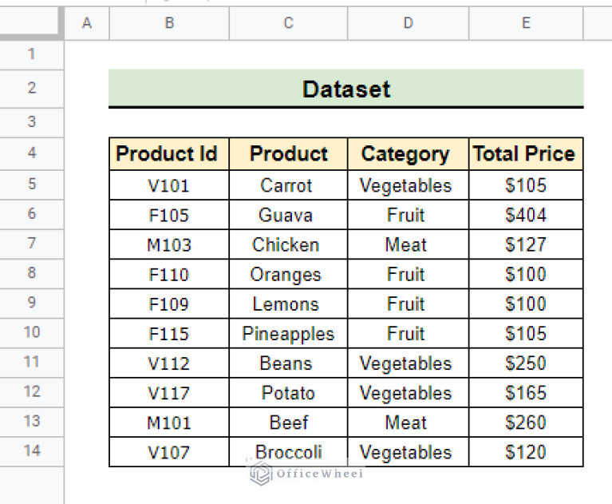Click the cell with $404

[x=526, y=215]
